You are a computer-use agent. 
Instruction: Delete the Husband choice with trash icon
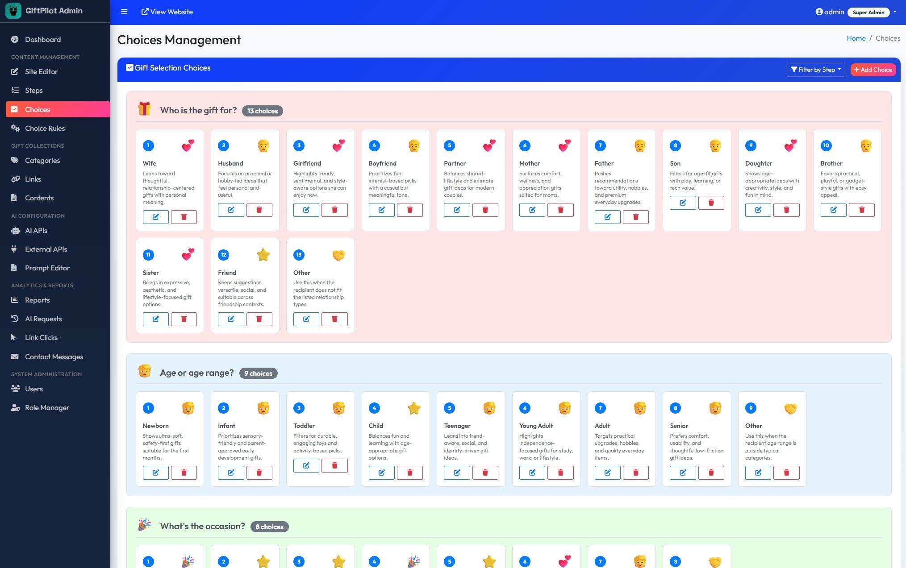[259, 210]
